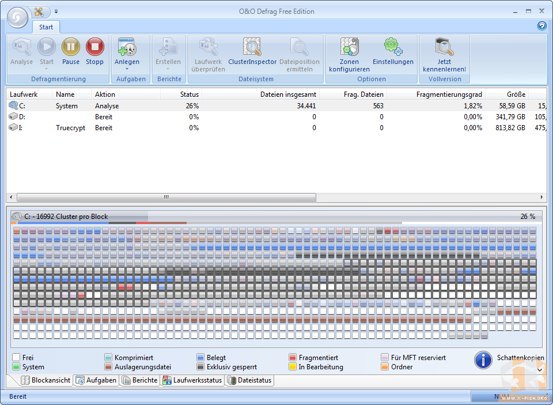Click the drive list horizontal scrollbar thumb
553x405 pixels.
tap(166, 197)
